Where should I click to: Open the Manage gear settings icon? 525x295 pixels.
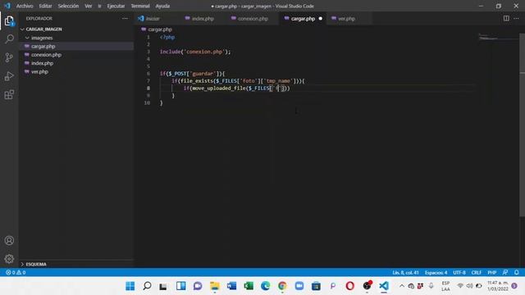pyautogui.click(x=9, y=259)
